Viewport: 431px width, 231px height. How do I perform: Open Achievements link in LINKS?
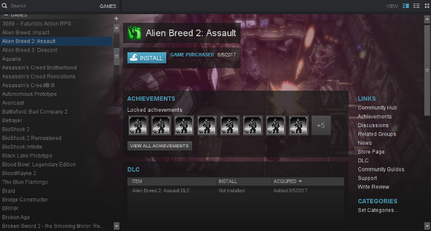tap(374, 116)
